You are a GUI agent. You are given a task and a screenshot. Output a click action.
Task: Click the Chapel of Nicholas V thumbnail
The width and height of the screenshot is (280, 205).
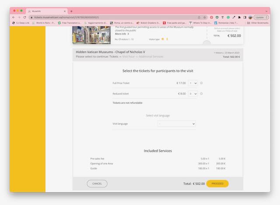click(x=91, y=35)
